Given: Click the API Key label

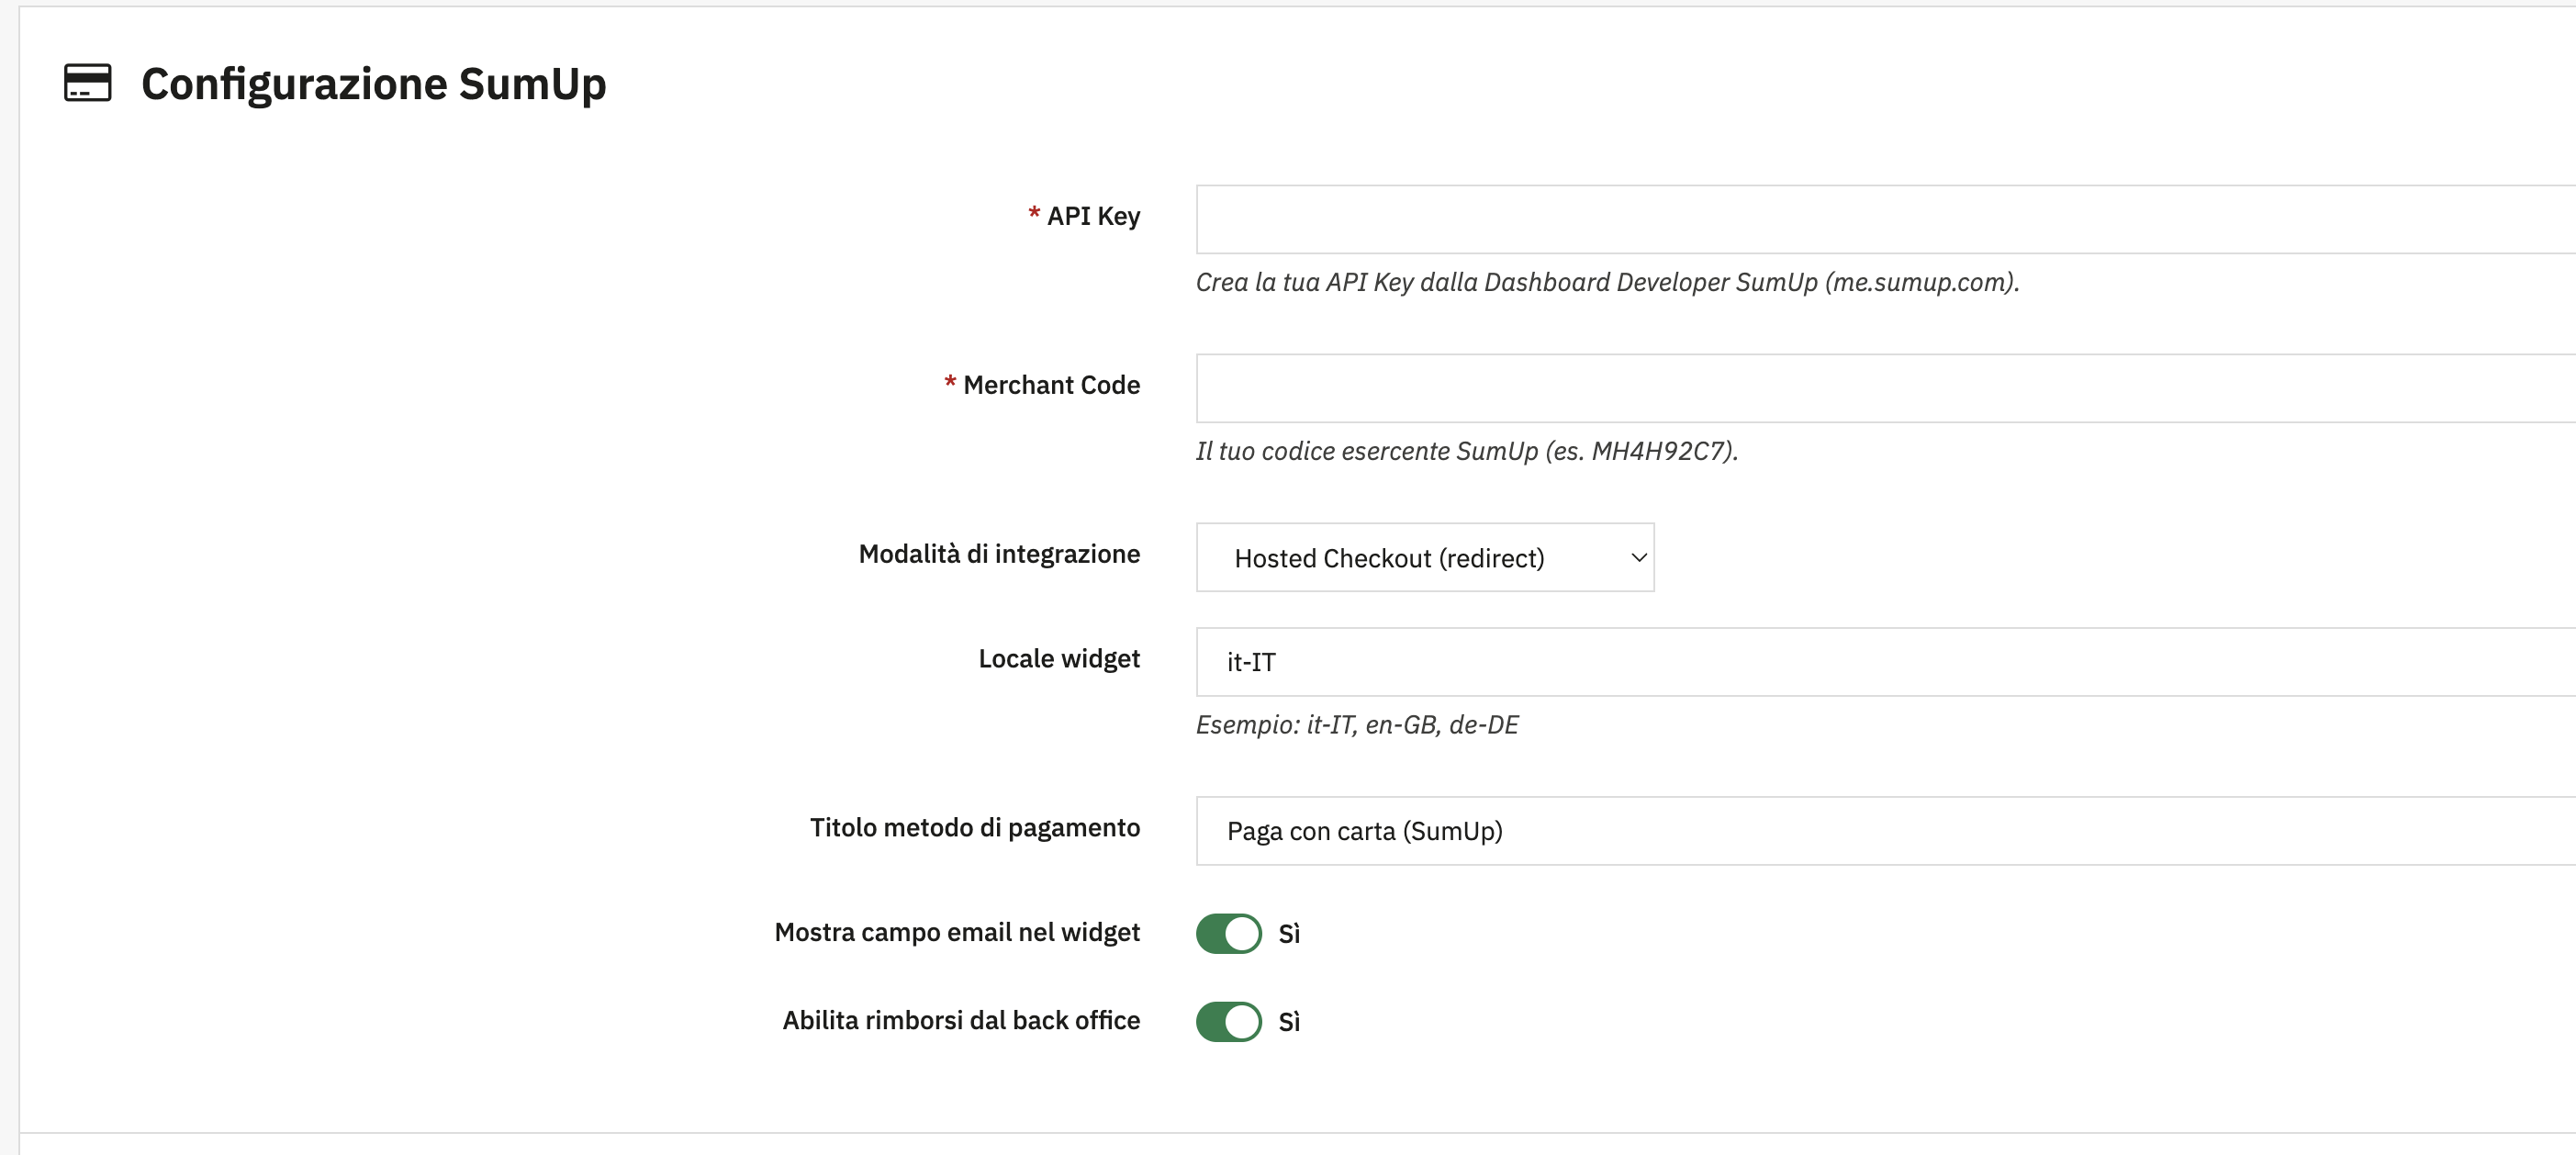Looking at the screenshot, I should point(1093,216).
